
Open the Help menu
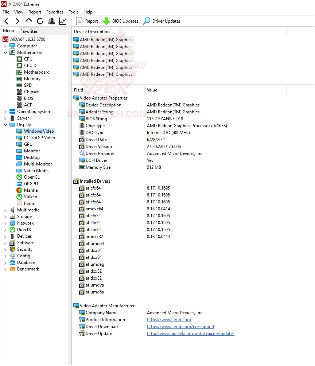click(88, 12)
